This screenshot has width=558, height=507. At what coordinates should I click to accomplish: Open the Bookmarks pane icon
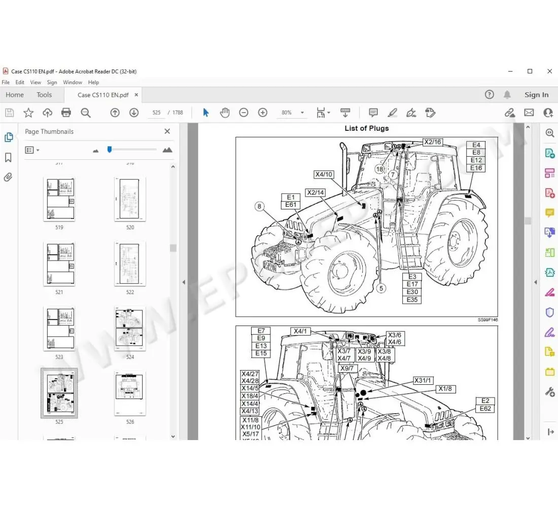pyautogui.click(x=8, y=157)
